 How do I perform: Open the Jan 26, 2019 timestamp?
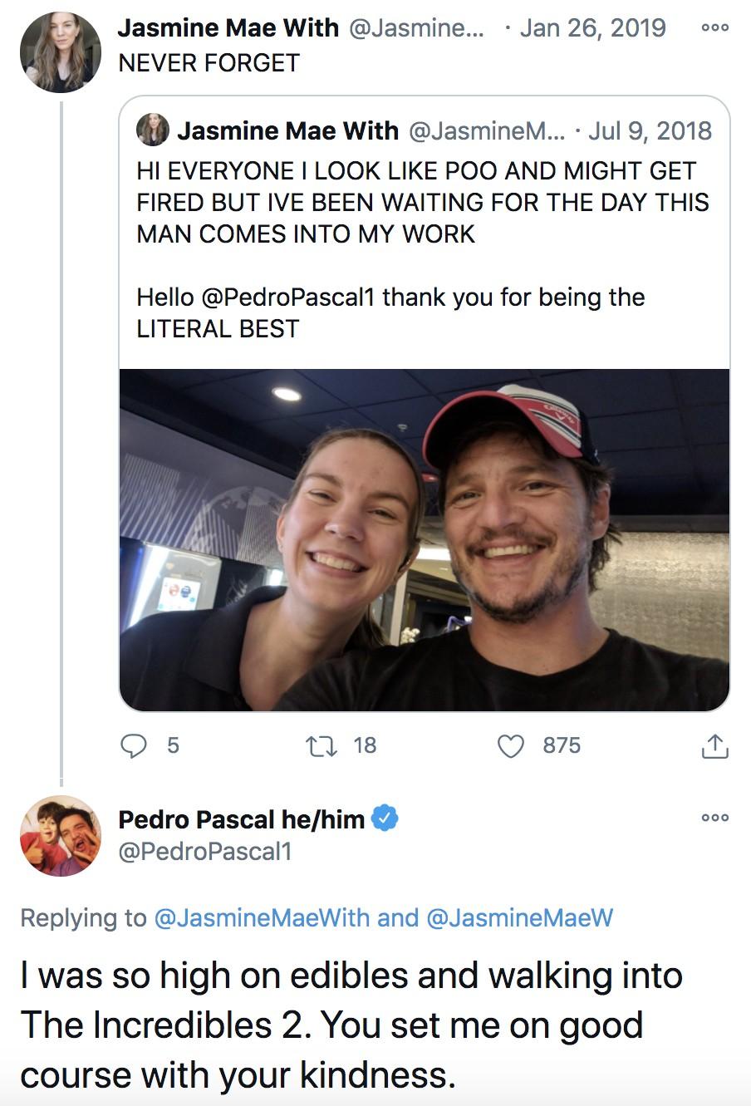(591, 27)
